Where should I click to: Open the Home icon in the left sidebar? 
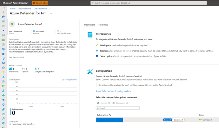coord(4,17)
